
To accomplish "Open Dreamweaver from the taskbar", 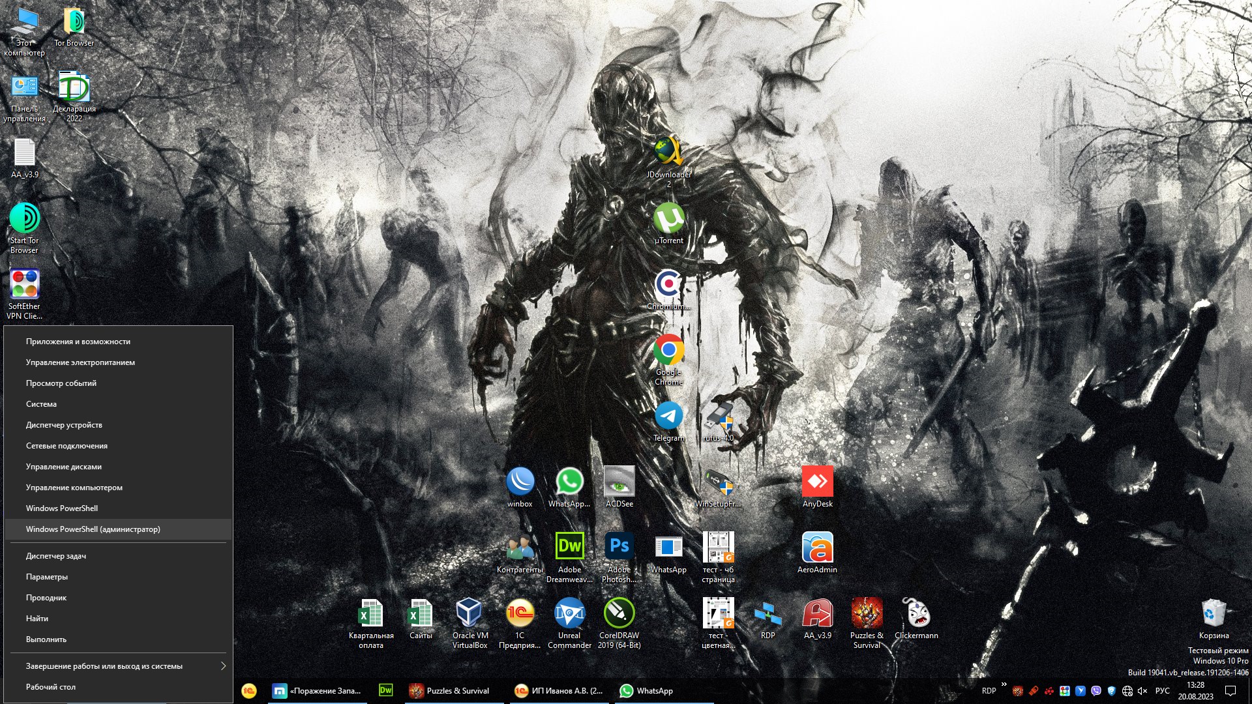I will click(386, 691).
